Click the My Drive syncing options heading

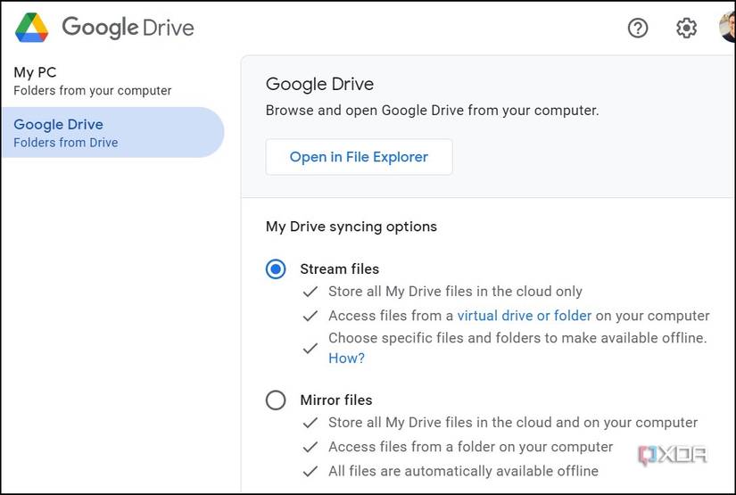click(x=351, y=227)
